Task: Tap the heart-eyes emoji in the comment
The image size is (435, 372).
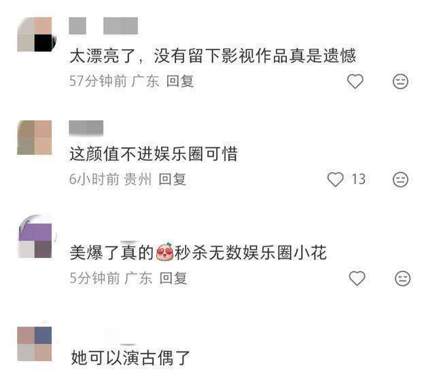Action: tap(164, 252)
